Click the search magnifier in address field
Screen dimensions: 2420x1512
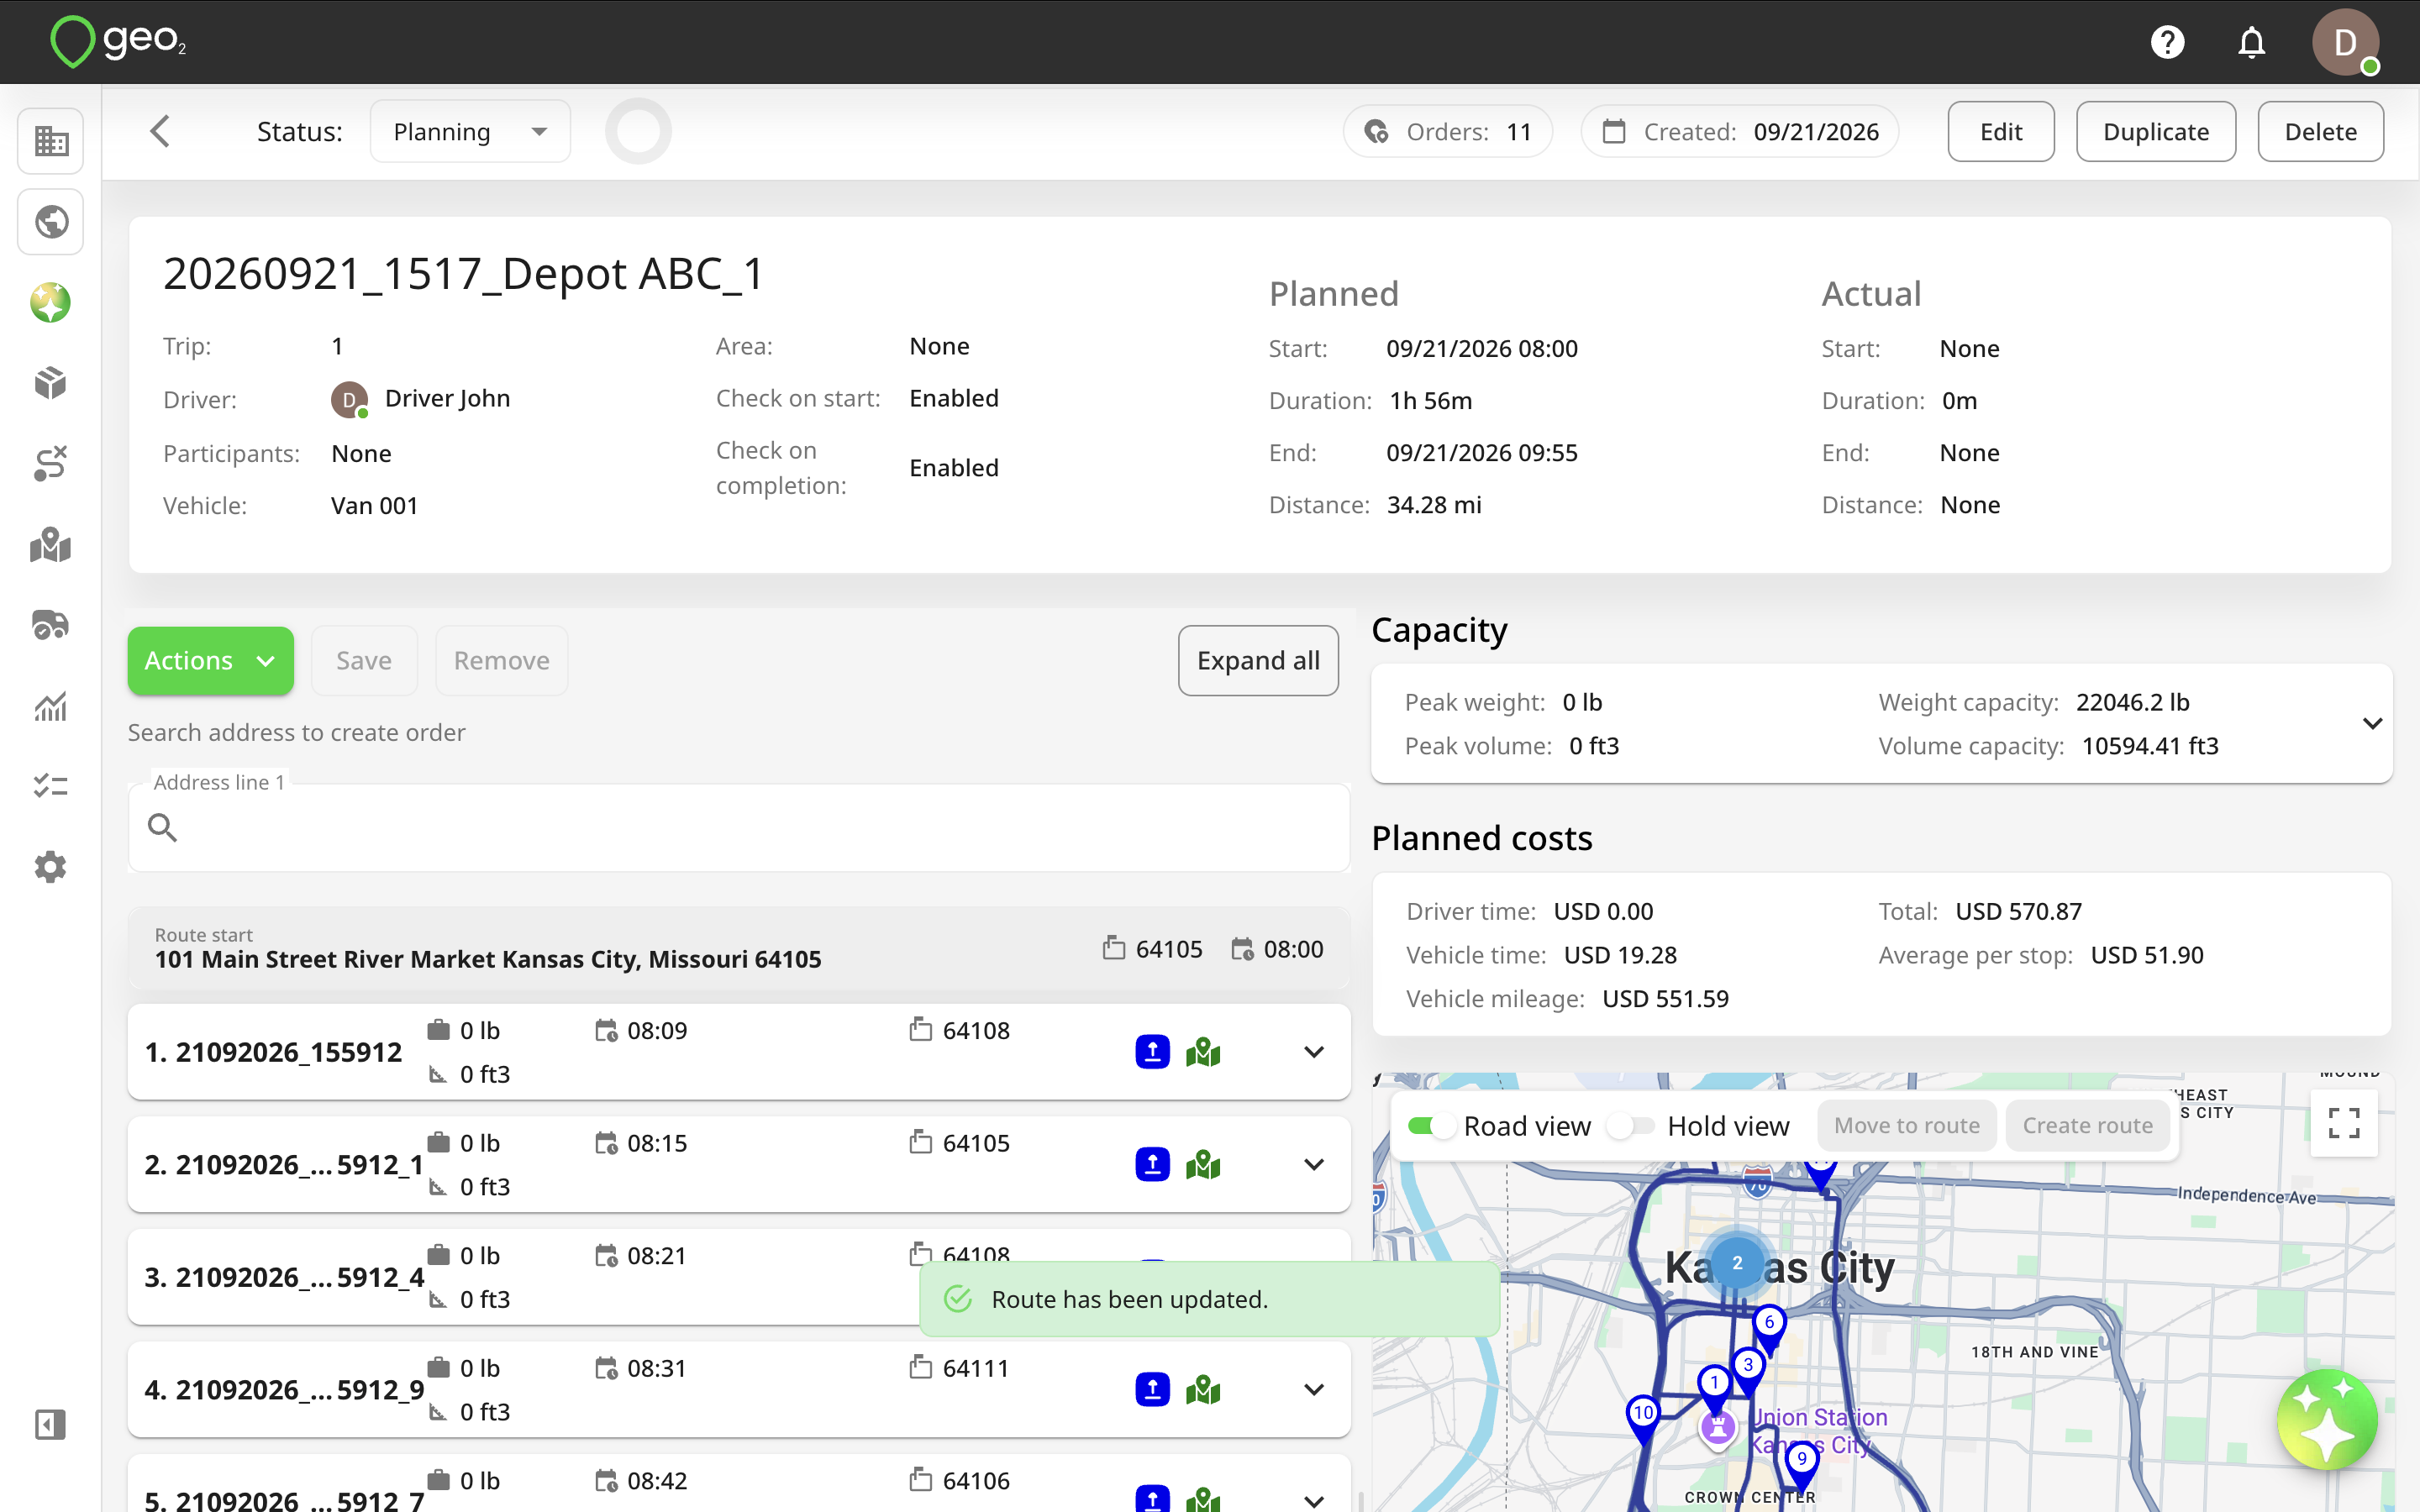tap(162, 828)
